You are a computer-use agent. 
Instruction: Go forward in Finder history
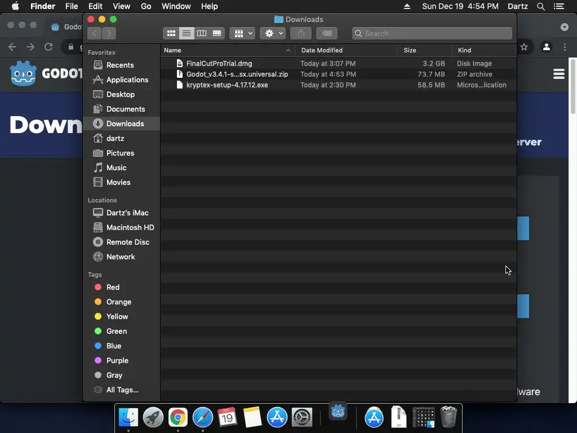(x=109, y=33)
